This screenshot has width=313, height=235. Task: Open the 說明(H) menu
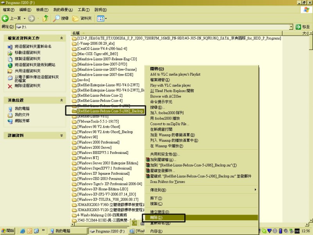point(101,9)
